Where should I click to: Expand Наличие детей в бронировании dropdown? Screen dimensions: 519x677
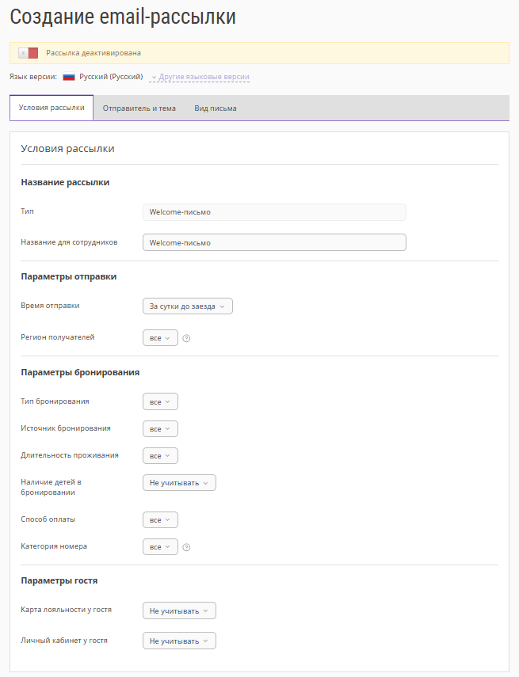coord(179,482)
